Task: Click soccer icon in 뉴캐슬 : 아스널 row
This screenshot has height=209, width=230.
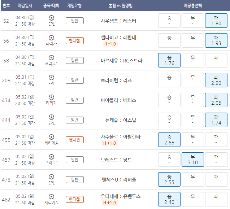Action: click(x=51, y=117)
